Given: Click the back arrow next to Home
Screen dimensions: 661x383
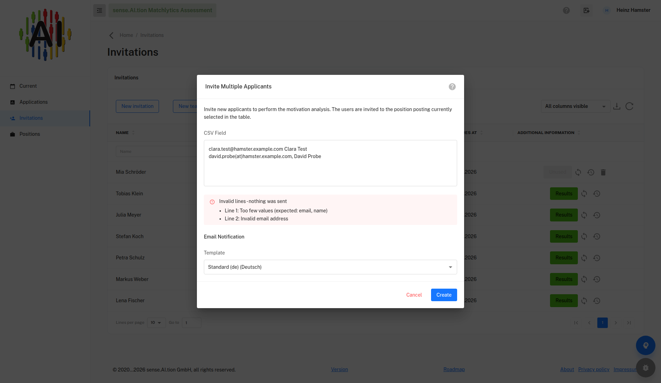Looking at the screenshot, I should point(111,36).
